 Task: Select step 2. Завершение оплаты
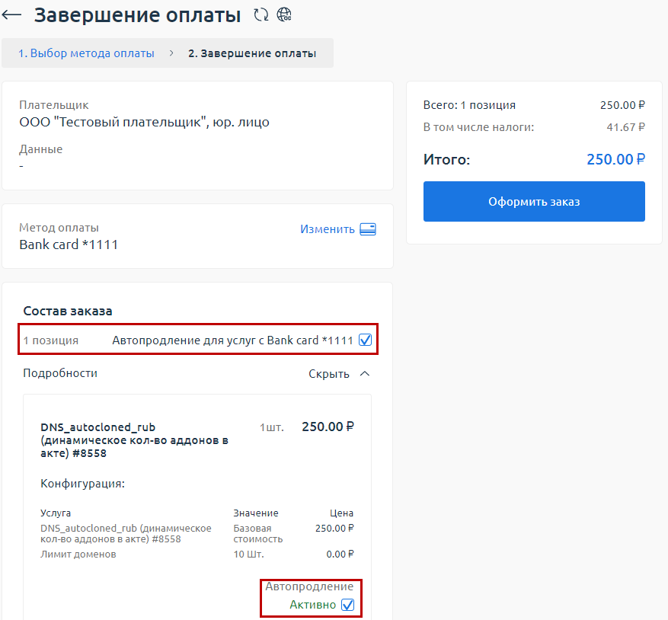click(252, 53)
